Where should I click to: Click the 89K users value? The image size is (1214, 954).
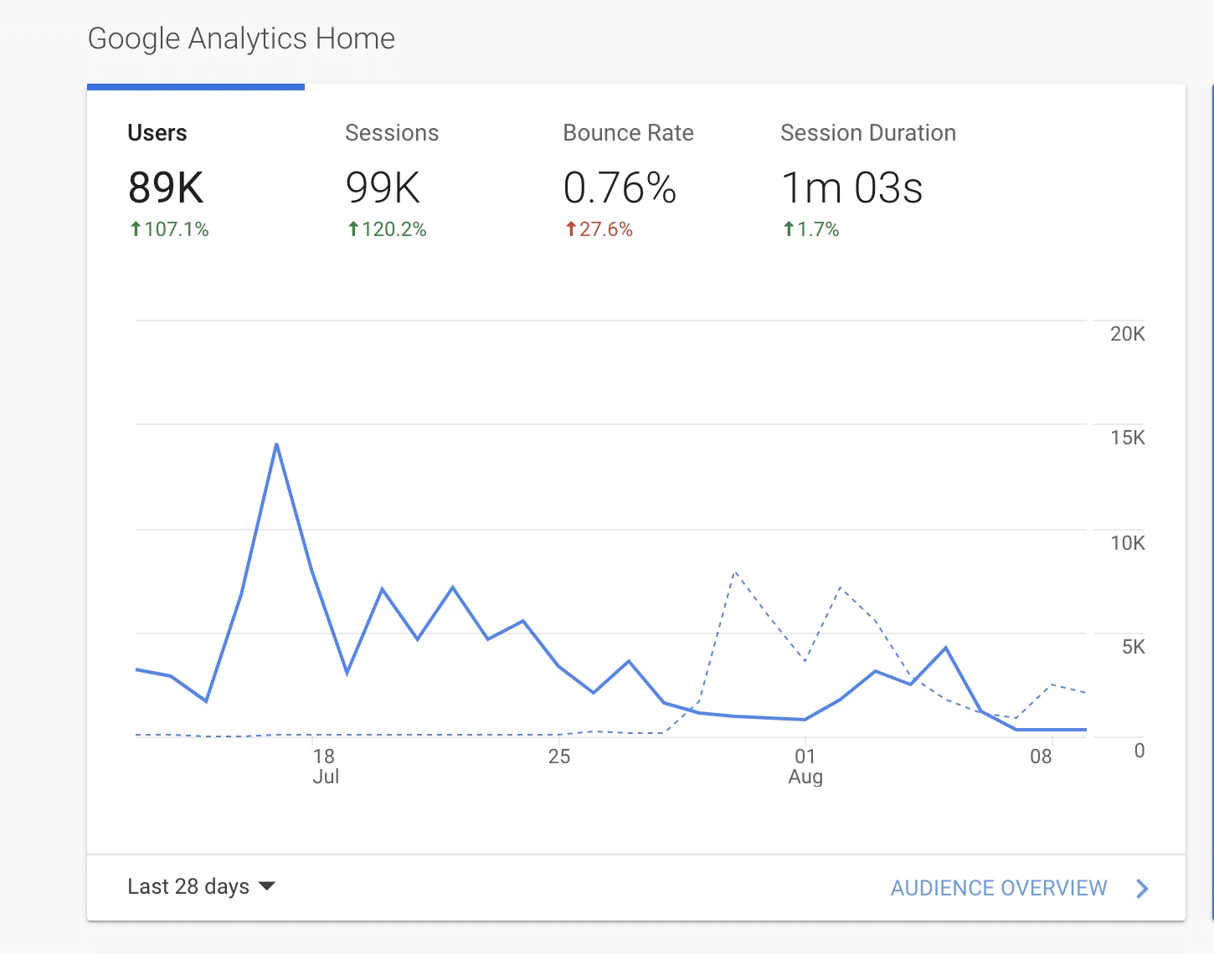[166, 187]
